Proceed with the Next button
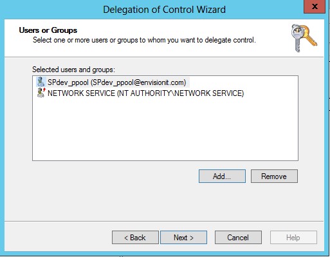The image size is (330, 257). pos(184,238)
